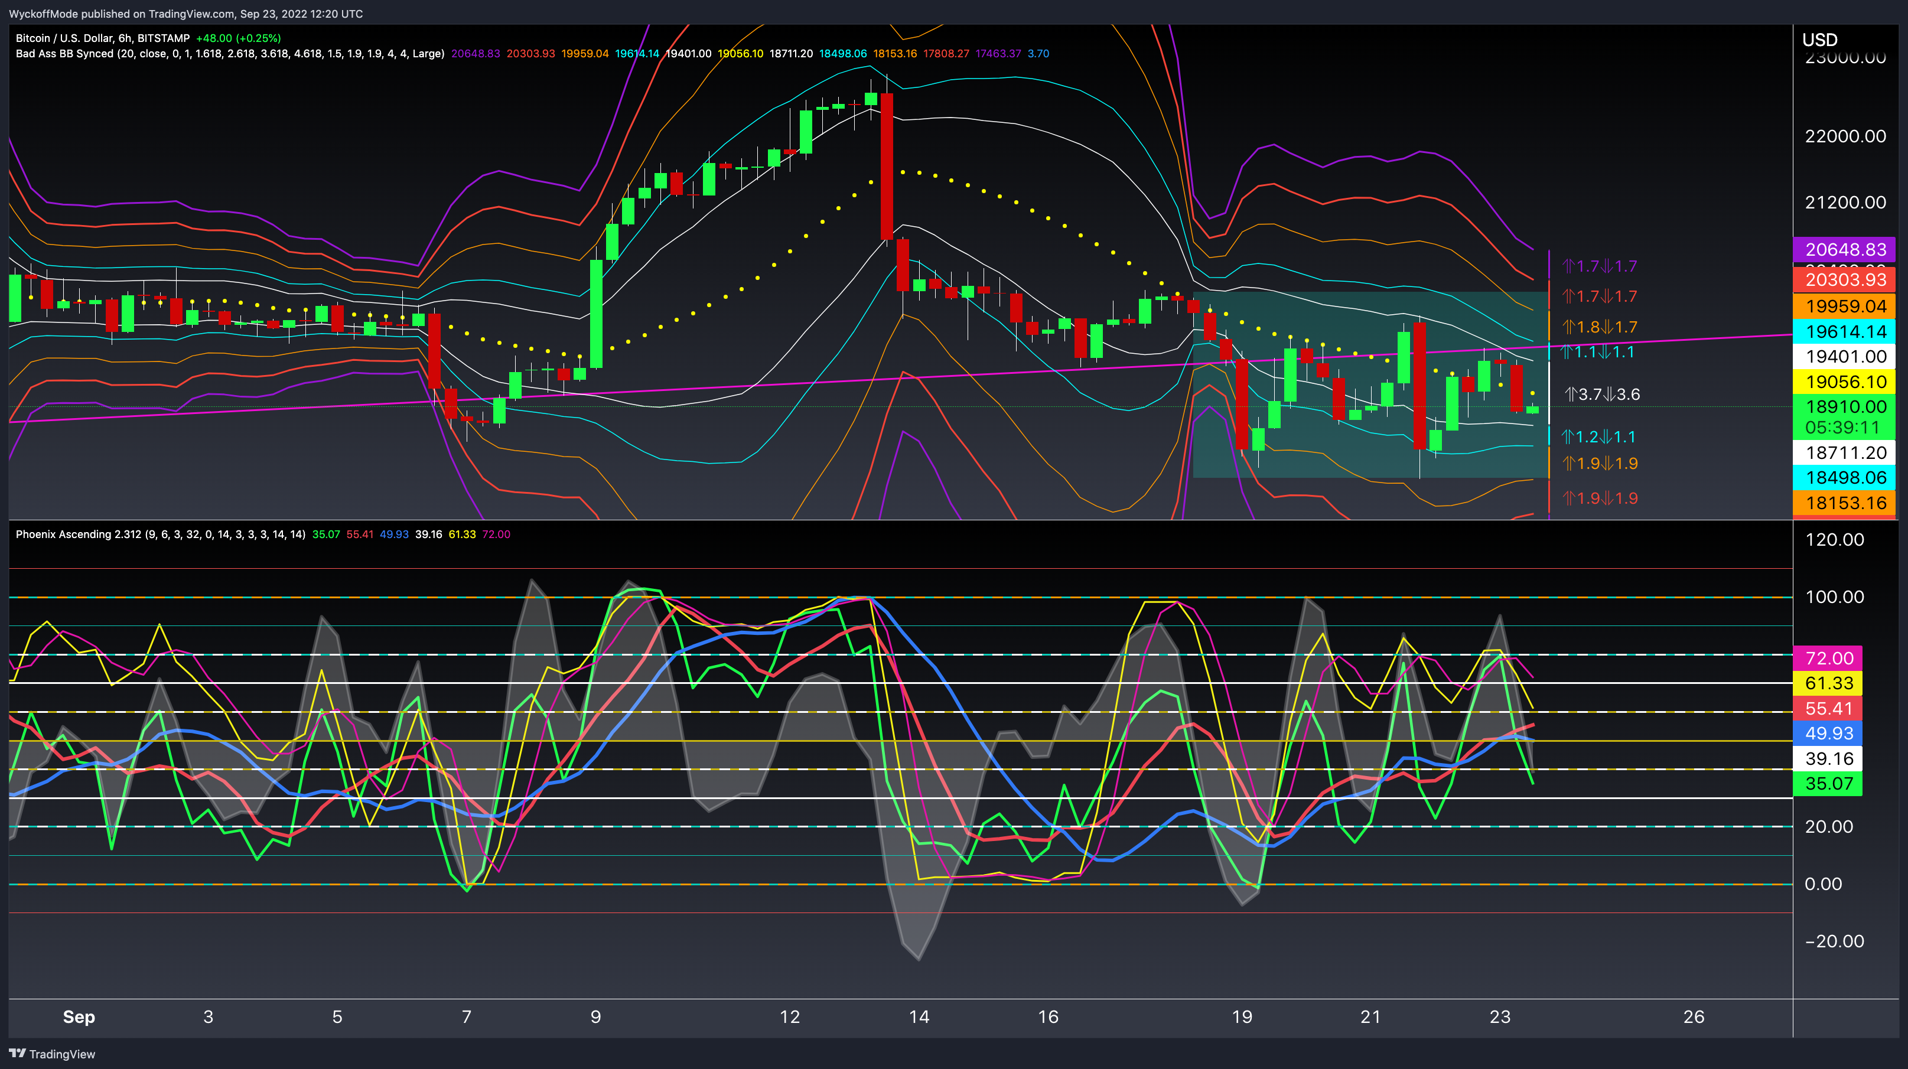Click date 3 on time axis
The image size is (1908, 1069).
(x=208, y=1017)
